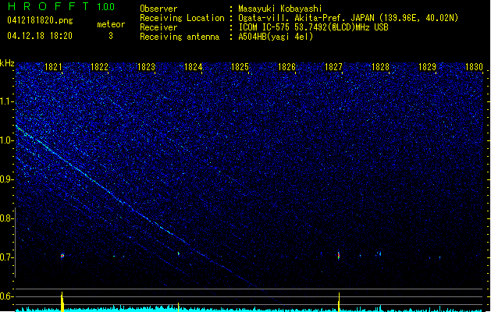This screenshot has width=491, height=312.
Task: Click receiver text ICOM IC-575 53.7492 MHz
Action: click(x=313, y=27)
